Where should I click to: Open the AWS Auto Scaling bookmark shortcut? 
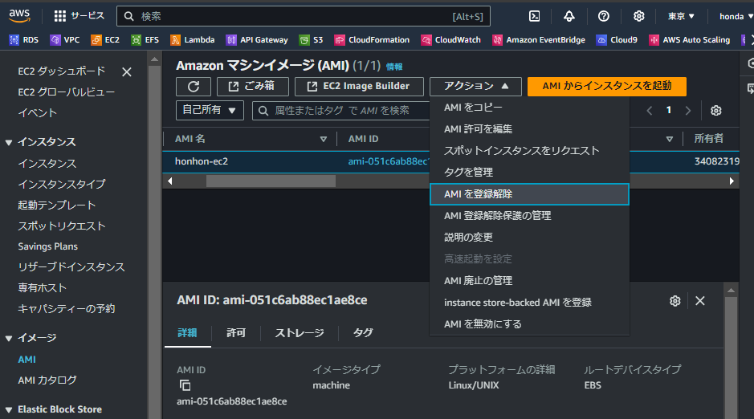(690, 40)
